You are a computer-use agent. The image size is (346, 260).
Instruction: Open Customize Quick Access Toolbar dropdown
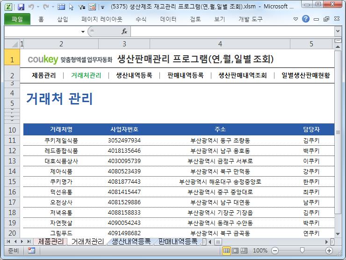pos(102,7)
